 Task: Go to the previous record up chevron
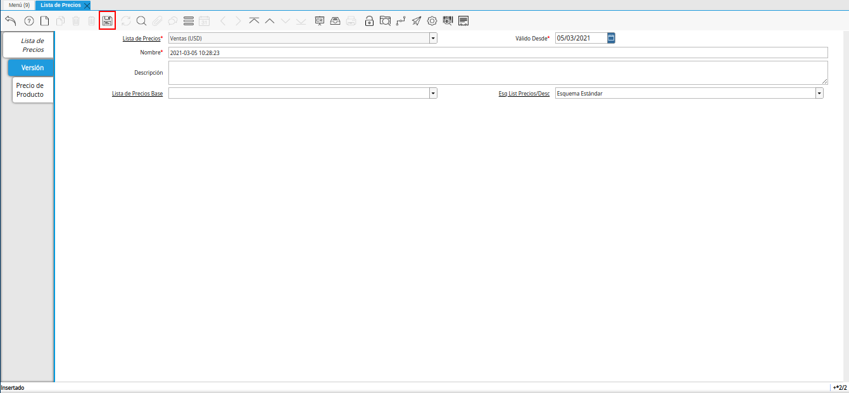click(270, 21)
